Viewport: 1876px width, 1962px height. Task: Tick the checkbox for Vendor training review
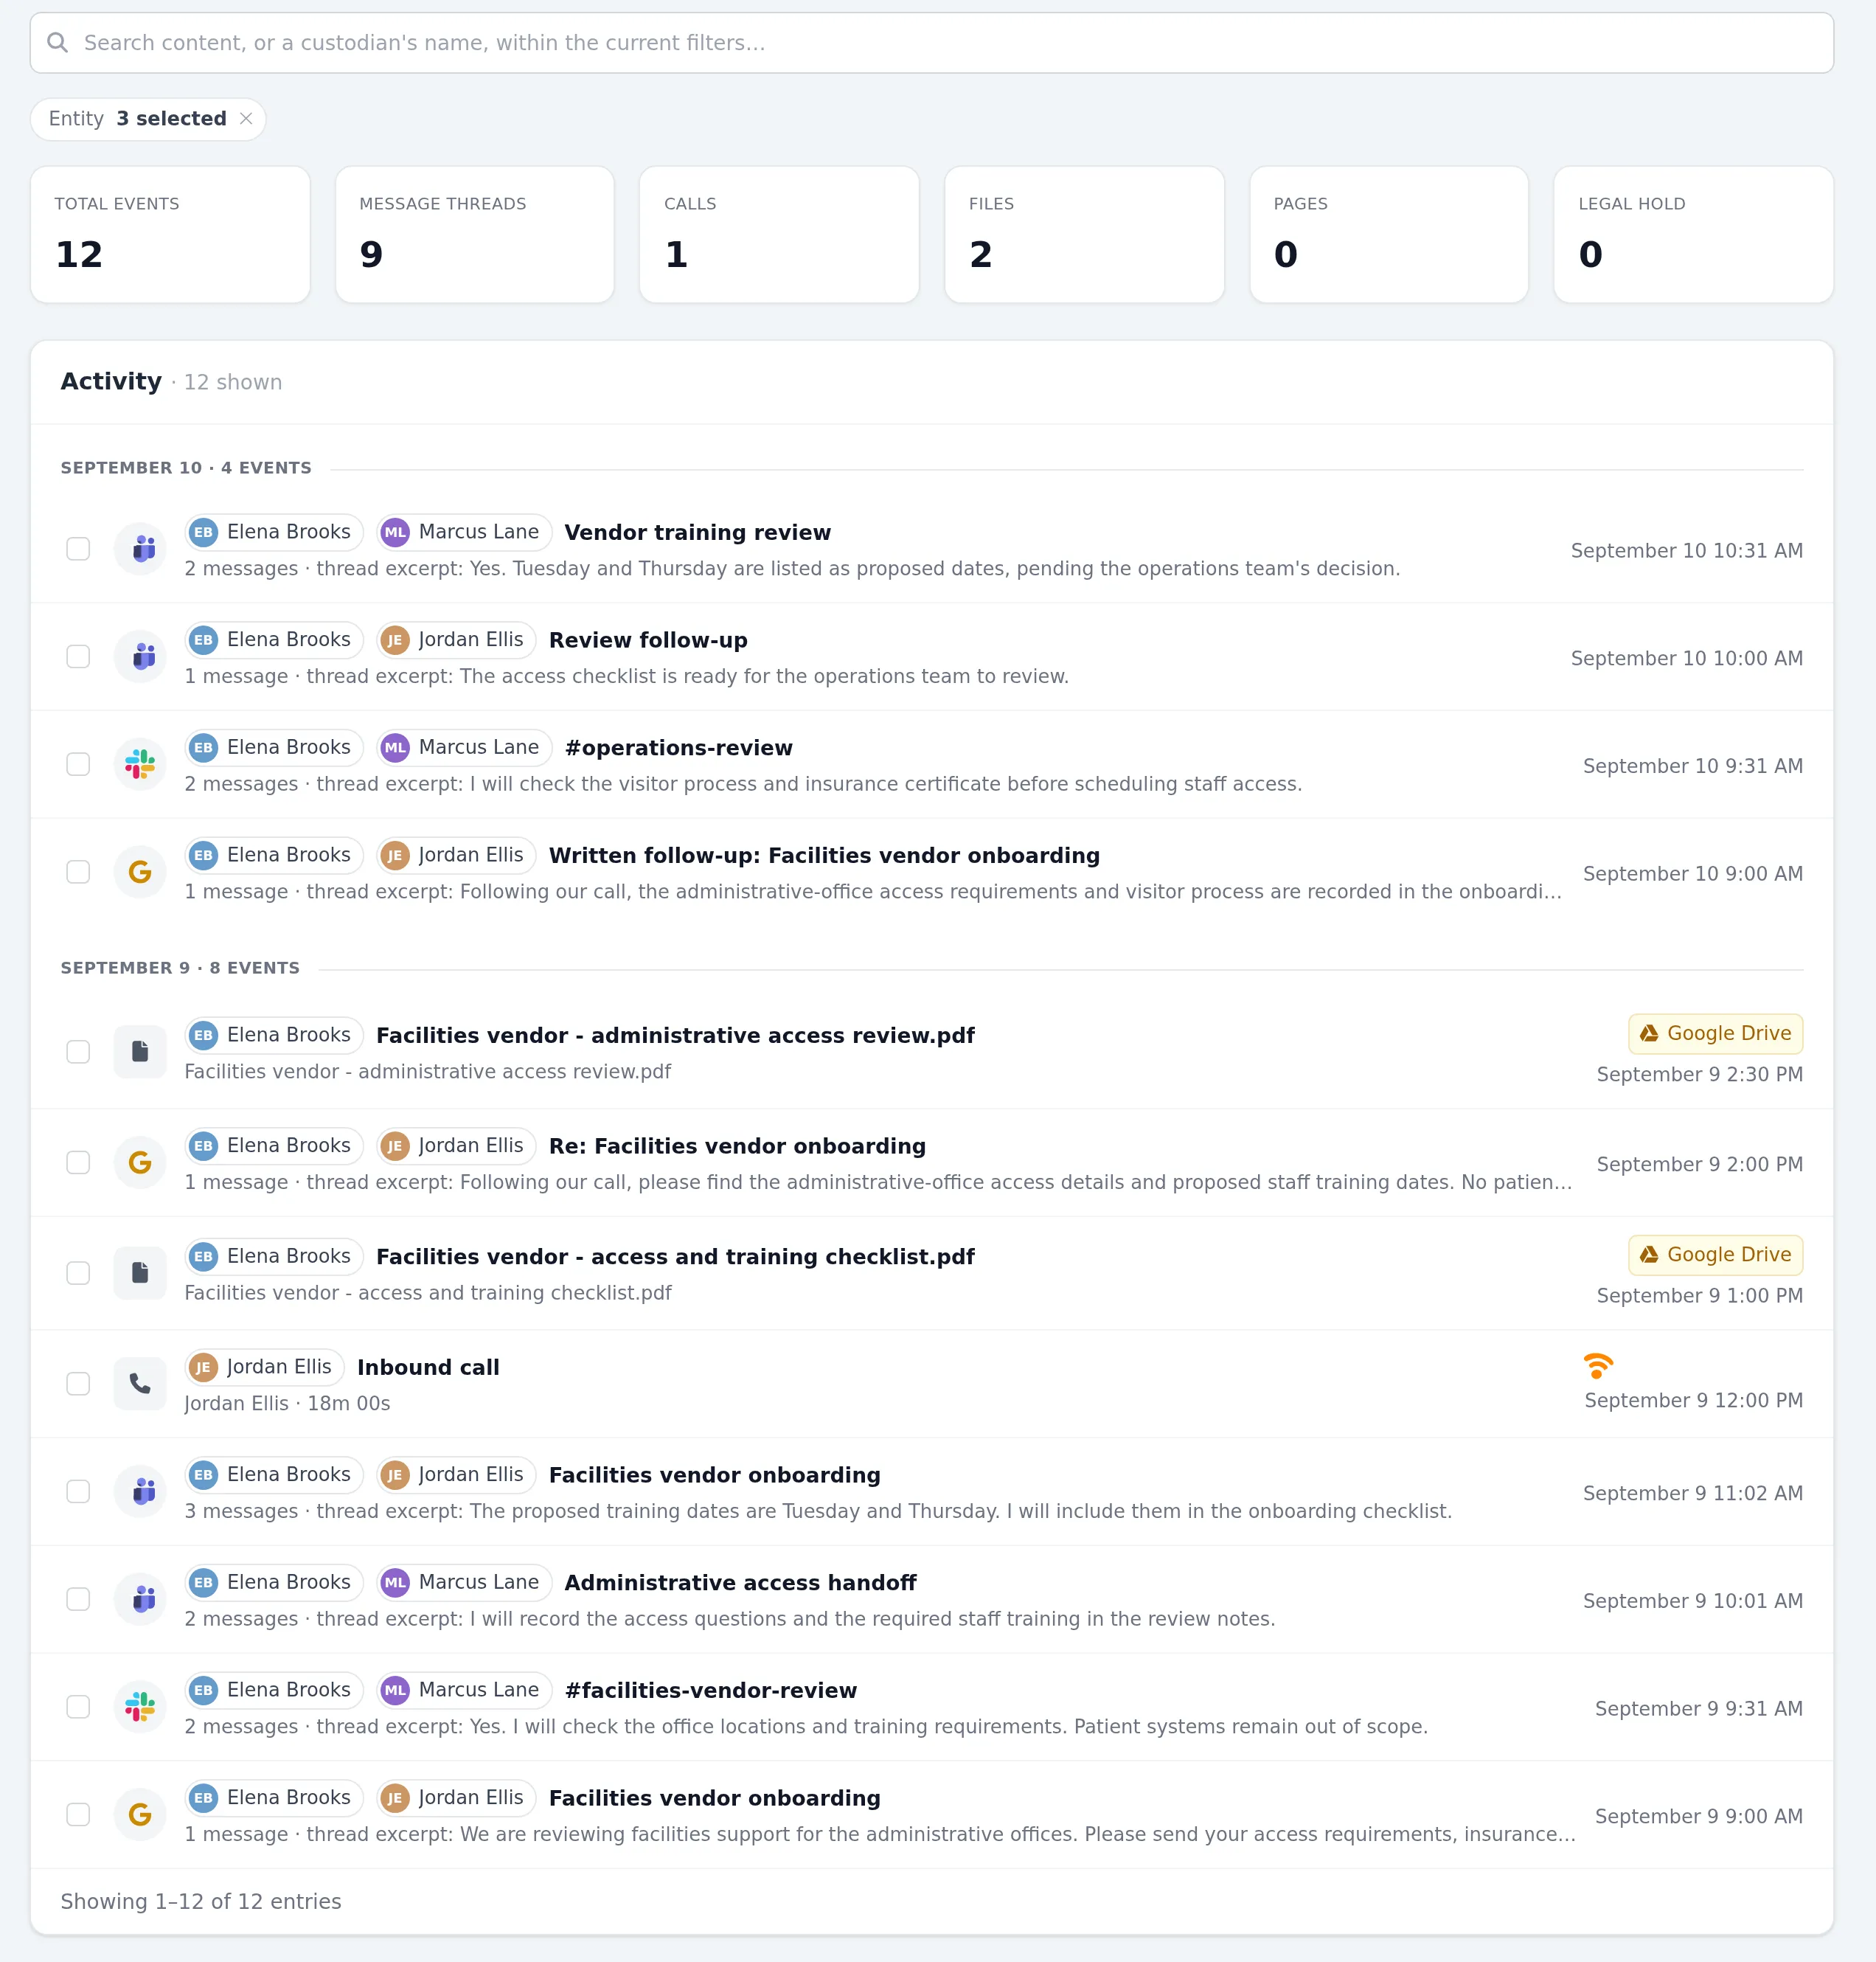(78, 549)
